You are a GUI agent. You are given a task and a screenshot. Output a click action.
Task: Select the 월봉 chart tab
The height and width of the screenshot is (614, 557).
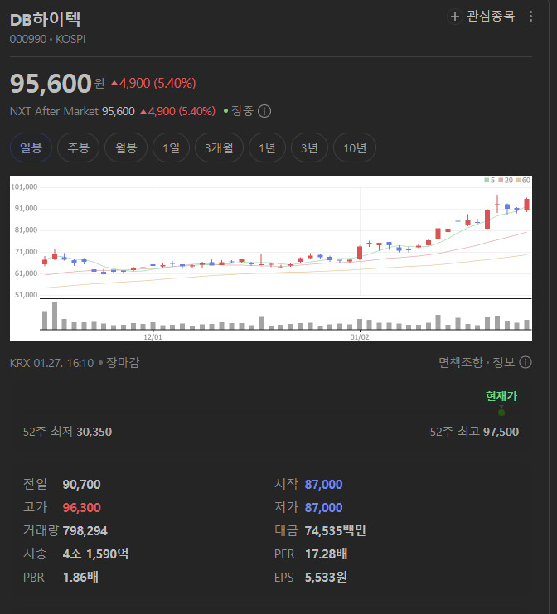click(x=126, y=147)
